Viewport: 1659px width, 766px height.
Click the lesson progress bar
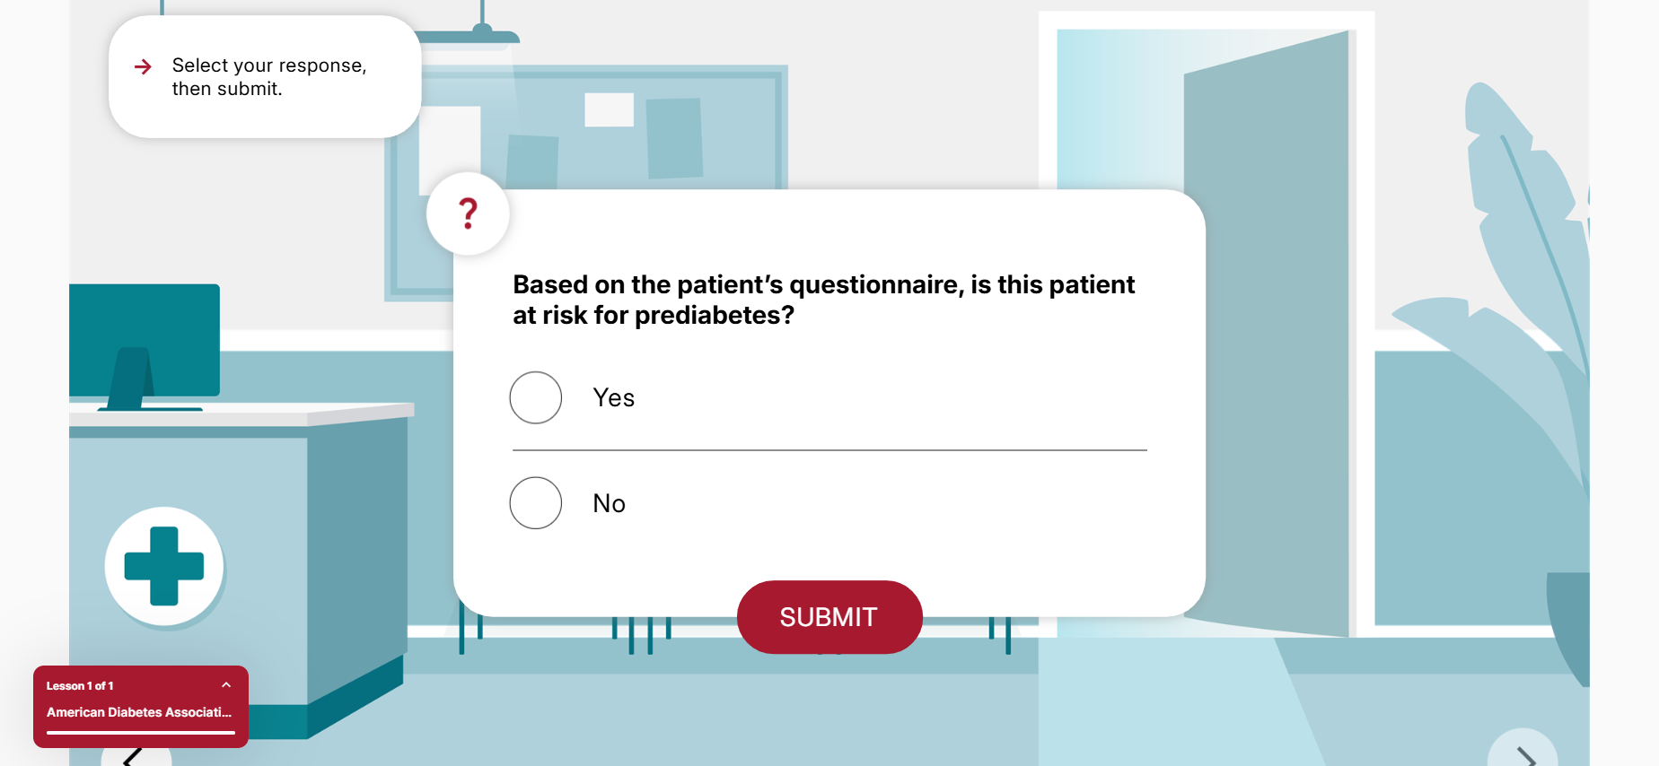141,733
